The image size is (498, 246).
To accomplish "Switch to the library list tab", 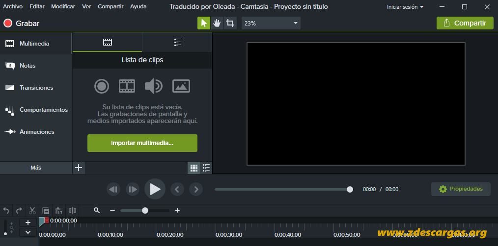I will (177, 42).
